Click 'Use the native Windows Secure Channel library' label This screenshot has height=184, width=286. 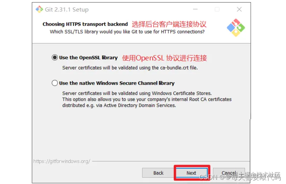point(117,83)
